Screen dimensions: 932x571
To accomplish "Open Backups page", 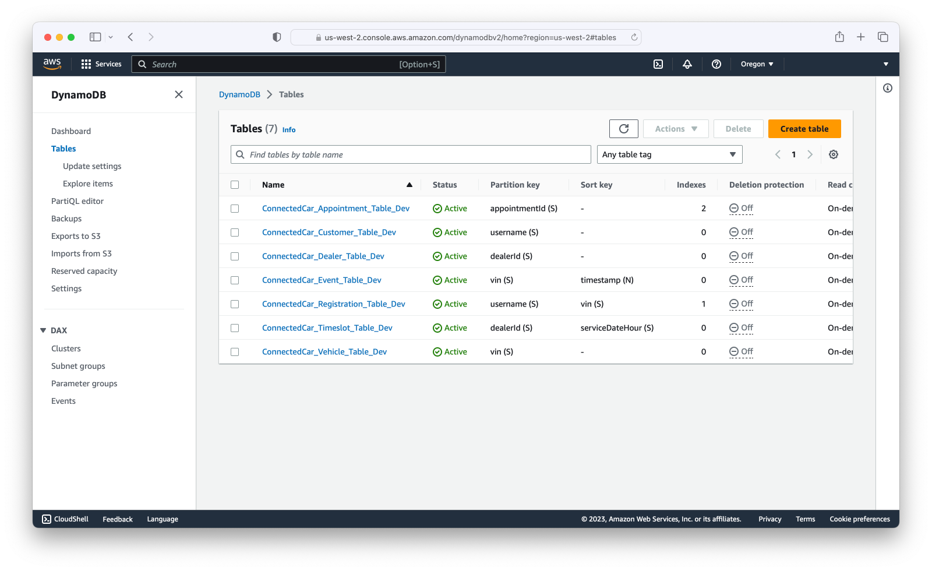I will click(x=66, y=218).
